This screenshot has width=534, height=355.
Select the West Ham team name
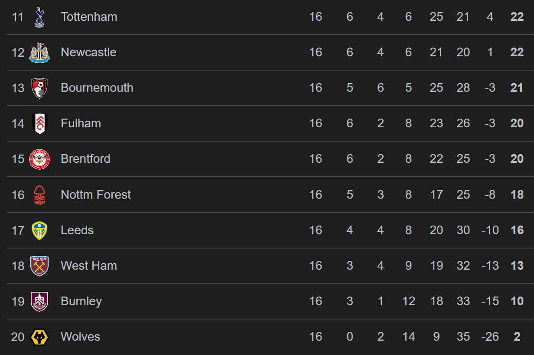[89, 266]
